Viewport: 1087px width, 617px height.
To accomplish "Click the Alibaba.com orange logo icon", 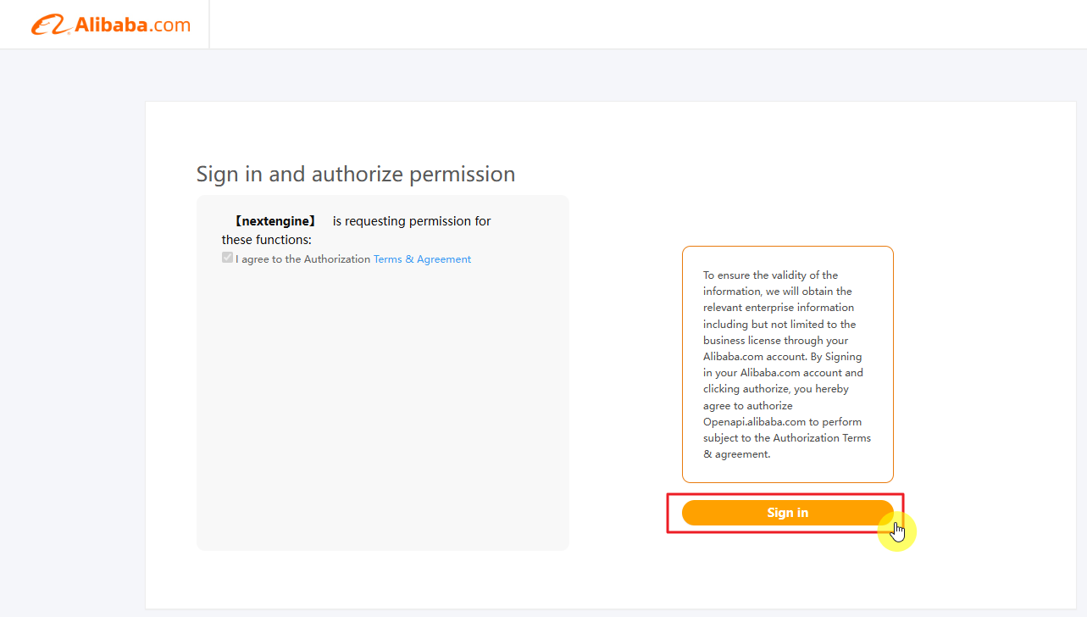I will coord(50,25).
